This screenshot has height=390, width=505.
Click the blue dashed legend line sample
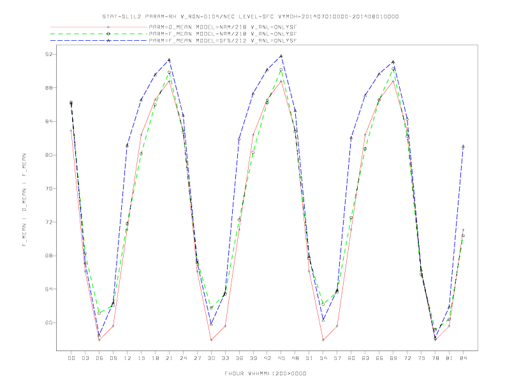pos(99,41)
